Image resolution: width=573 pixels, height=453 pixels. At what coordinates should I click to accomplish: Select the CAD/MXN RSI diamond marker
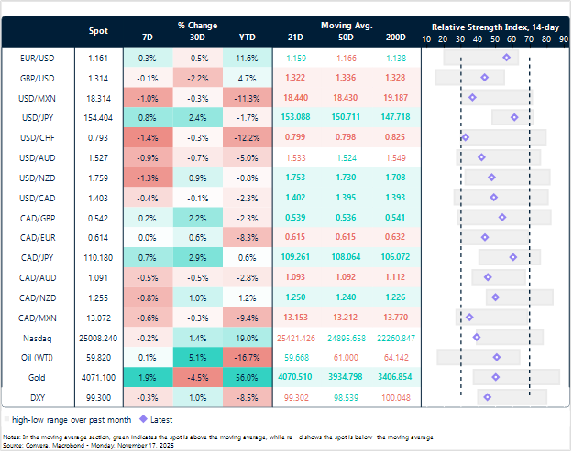coord(470,317)
